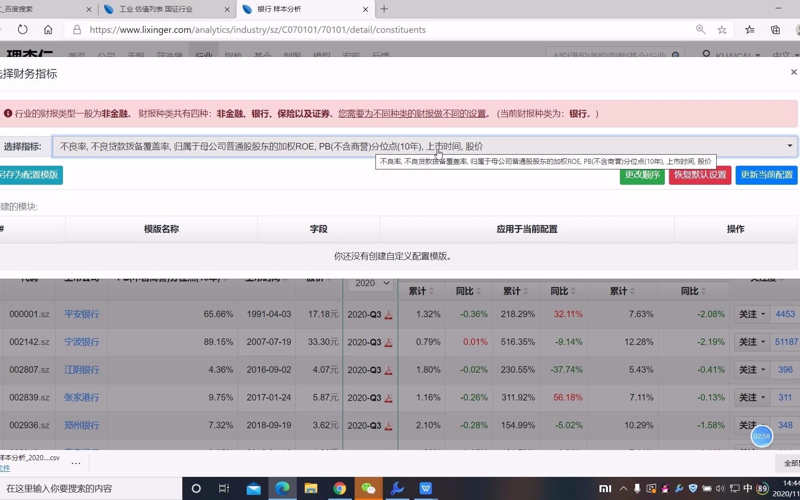
Task: Open the PDF report icon for 宁波银行
Action: pyautogui.click(x=388, y=343)
